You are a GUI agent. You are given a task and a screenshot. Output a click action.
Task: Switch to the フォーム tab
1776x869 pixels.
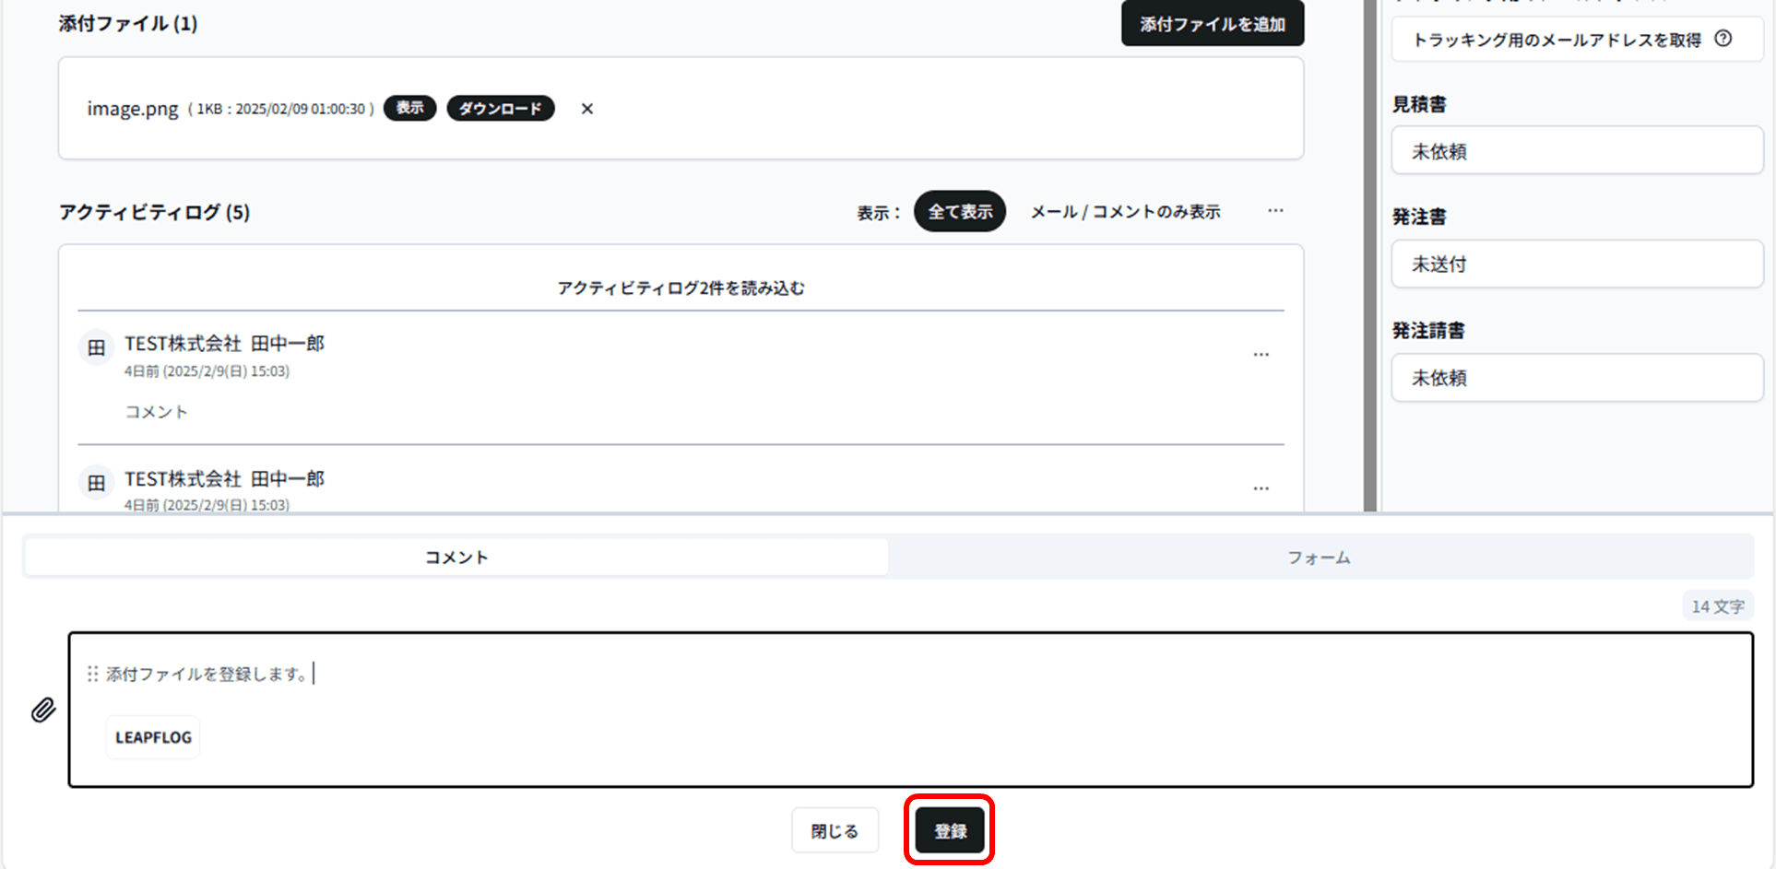(x=1319, y=558)
